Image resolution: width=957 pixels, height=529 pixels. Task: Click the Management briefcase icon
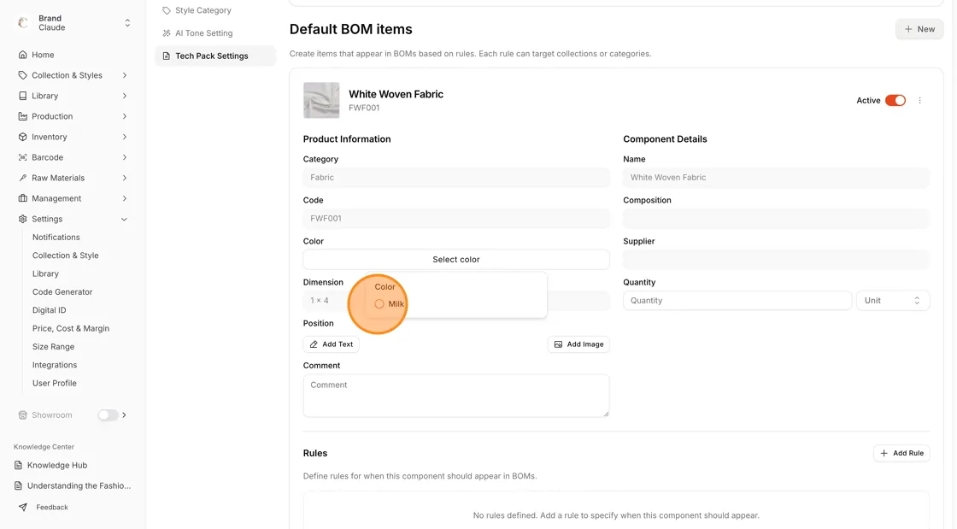pyautogui.click(x=22, y=198)
